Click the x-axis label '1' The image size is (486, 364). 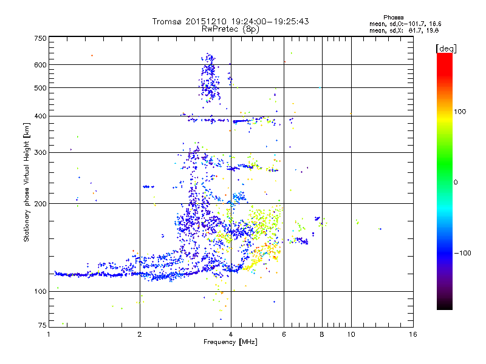pyautogui.click(x=49, y=334)
